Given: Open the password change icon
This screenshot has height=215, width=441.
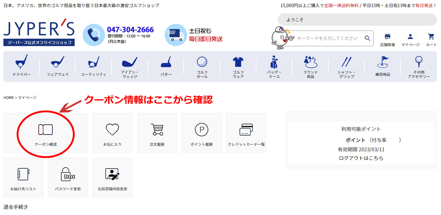Looking at the screenshot, I should (x=68, y=174).
